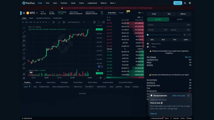This screenshot has width=214, height=120.
Task: Select the ruler measure tool
Action: [24, 64]
